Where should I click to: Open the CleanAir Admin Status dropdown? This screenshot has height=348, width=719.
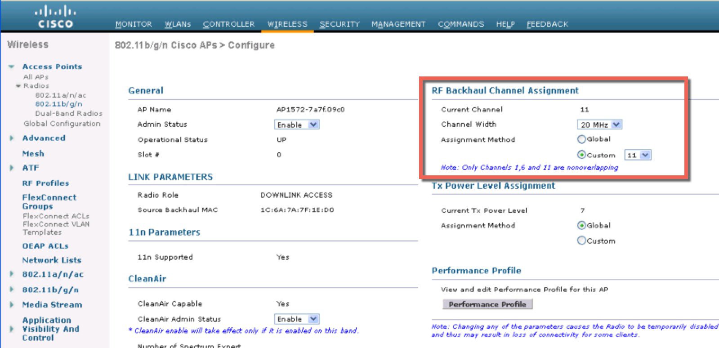click(297, 319)
